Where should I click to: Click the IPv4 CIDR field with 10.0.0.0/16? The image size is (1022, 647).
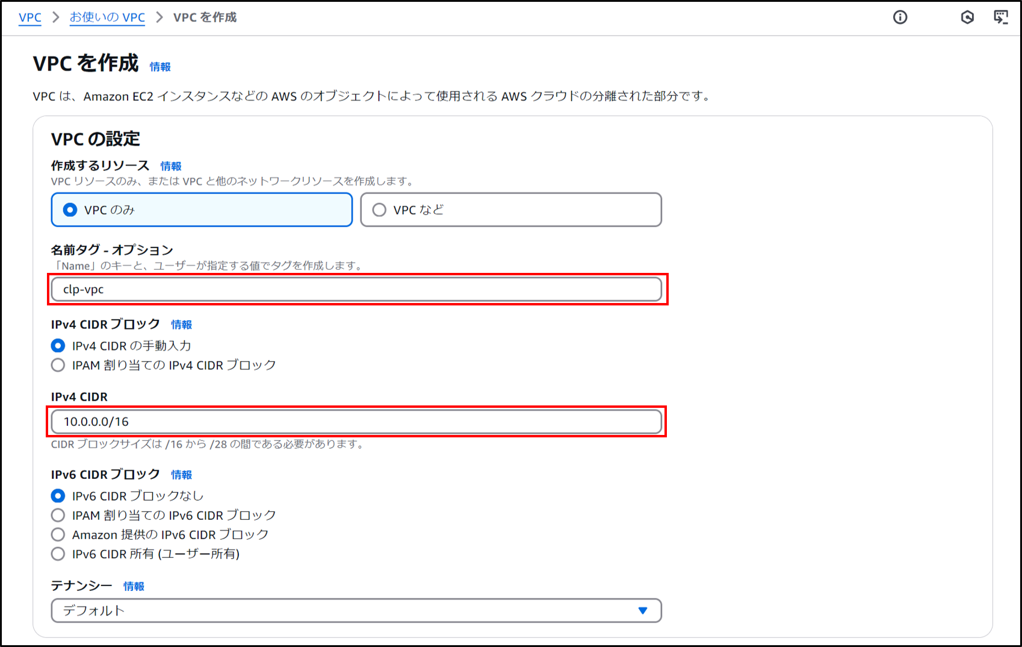356,422
